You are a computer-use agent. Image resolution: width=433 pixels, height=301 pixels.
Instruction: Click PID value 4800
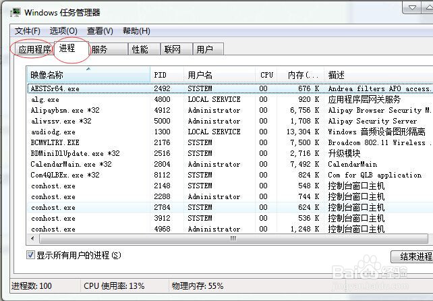point(162,99)
